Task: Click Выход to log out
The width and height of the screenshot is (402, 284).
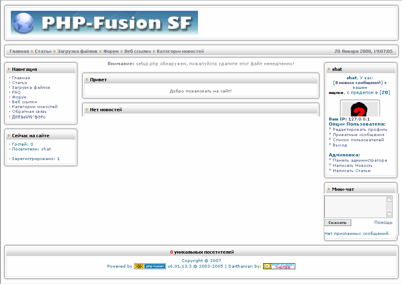Action: coord(340,145)
